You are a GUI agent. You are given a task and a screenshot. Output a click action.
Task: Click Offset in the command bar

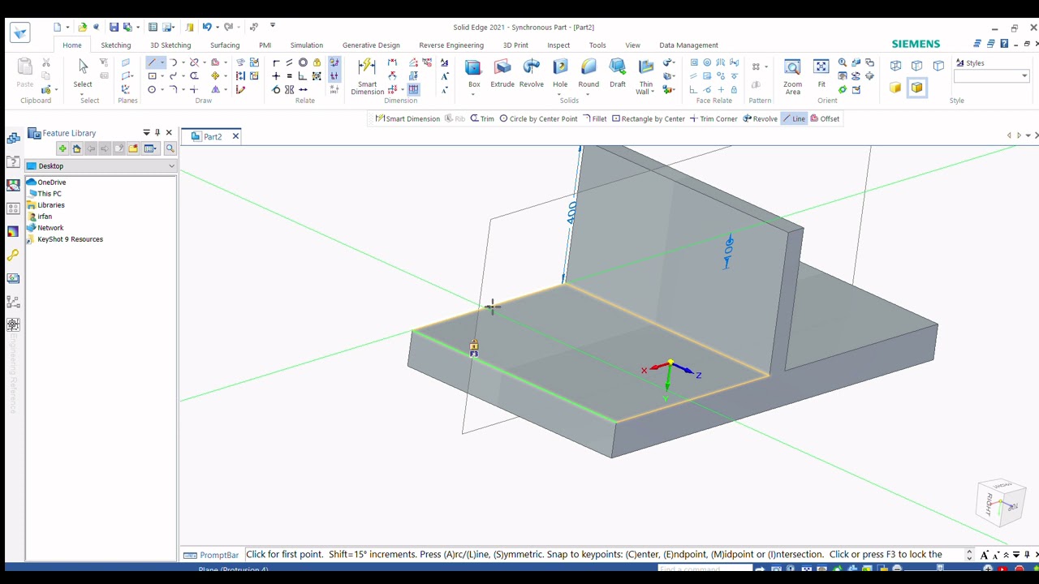825,119
